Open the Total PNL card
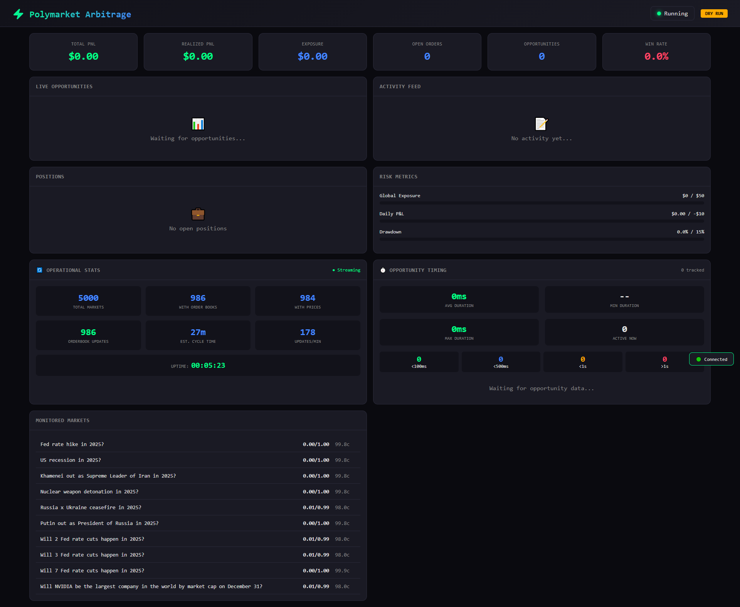The height and width of the screenshot is (607, 740). pyautogui.click(x=83, y=52)
